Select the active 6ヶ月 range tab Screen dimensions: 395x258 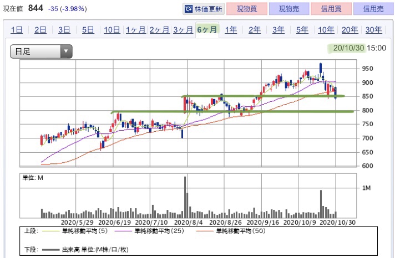207,30
